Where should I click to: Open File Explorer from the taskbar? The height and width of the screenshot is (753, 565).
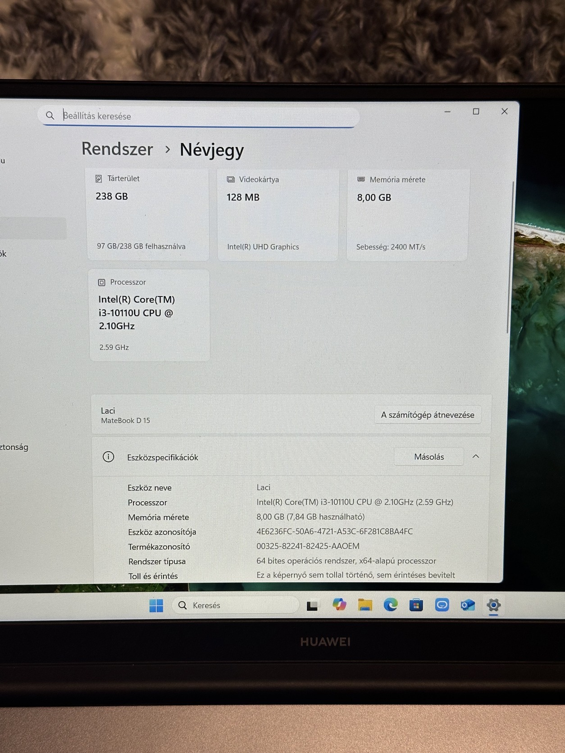pyautogui.click(x=365, y=605)
